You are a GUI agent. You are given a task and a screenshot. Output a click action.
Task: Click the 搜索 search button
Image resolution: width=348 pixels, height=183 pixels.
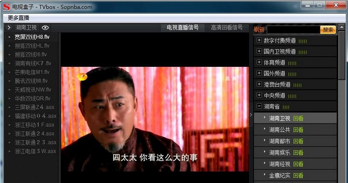328,30
